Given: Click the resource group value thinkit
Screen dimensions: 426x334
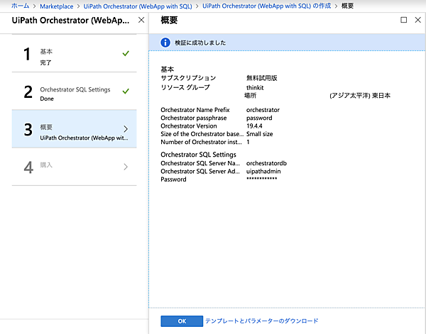Looking at the screenshot, I should tap(255, 88).
